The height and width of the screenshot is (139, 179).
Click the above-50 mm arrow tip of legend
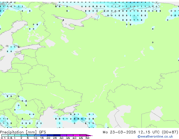point(89,135)
